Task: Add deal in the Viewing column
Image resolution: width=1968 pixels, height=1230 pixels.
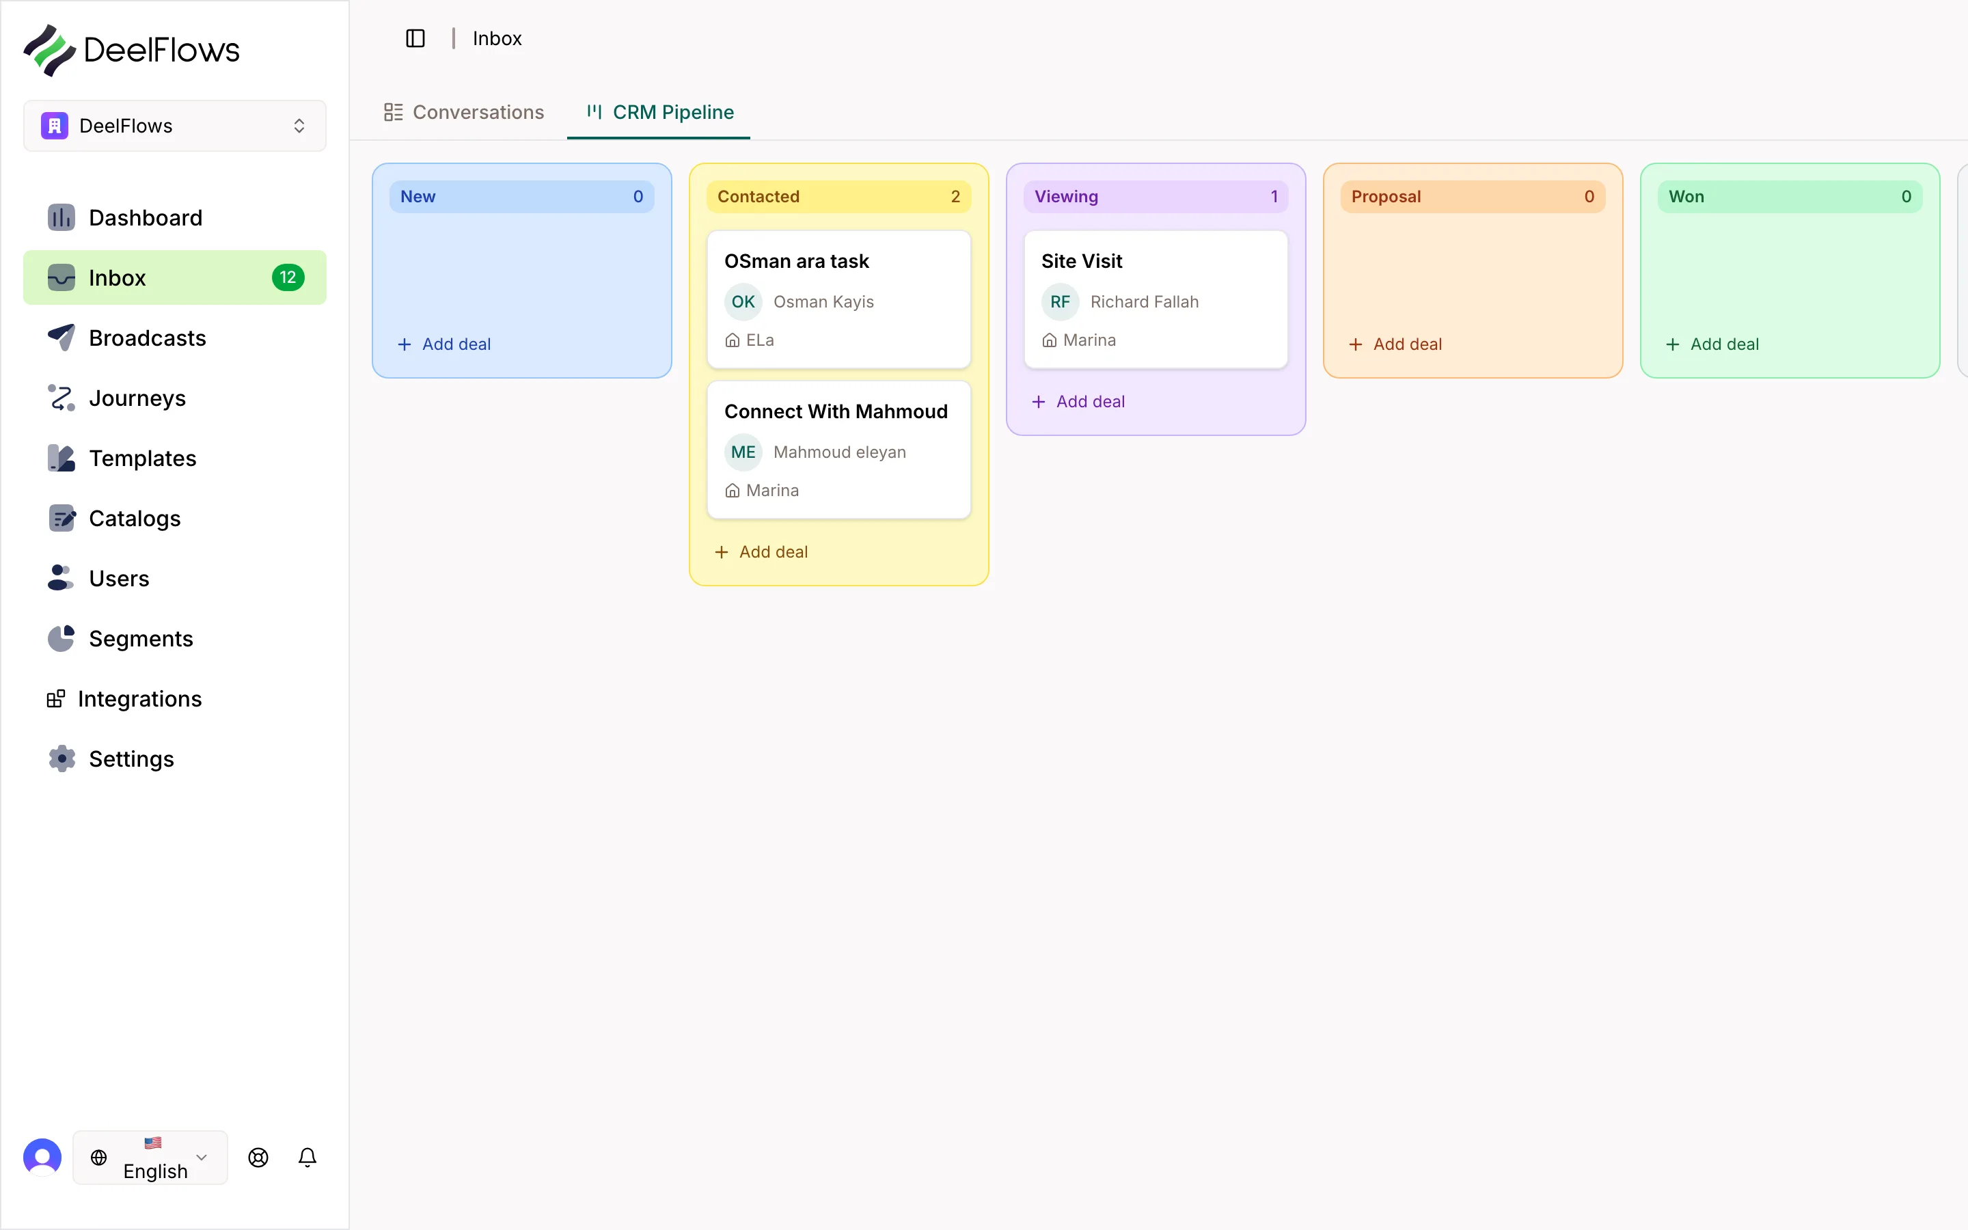Action: click(x=1078, y=401)
